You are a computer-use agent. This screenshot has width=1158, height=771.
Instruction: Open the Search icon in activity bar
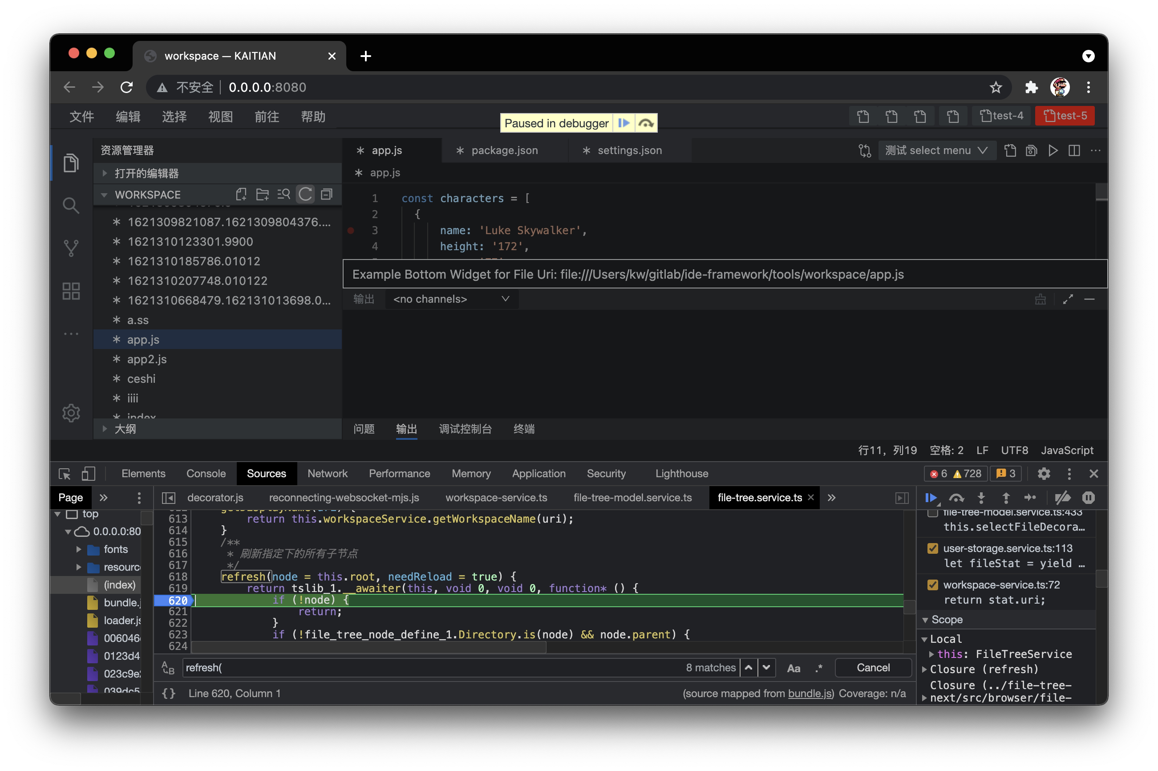(71, 205)
